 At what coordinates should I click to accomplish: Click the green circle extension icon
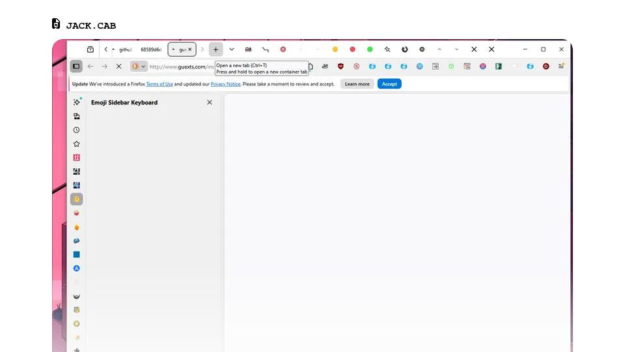(x=451, y=66)
